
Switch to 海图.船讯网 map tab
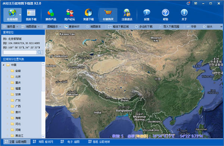pos(43,142)
